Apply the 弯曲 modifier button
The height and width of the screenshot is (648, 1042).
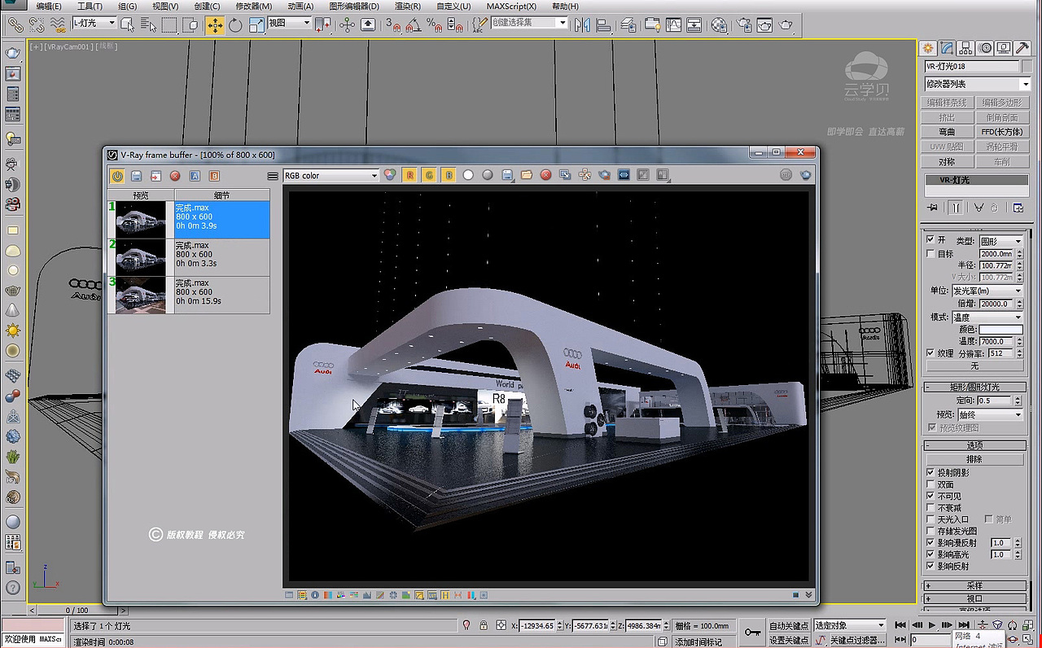click(x=947, y=131)
